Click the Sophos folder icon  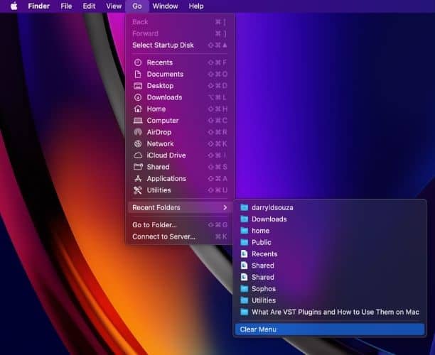(244, 289)
